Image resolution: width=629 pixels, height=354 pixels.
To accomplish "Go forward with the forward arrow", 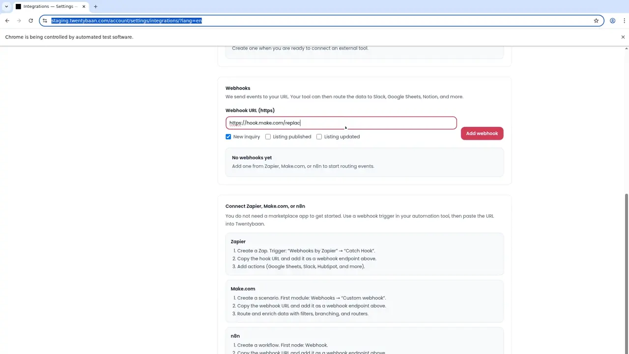I will [19, 21].
